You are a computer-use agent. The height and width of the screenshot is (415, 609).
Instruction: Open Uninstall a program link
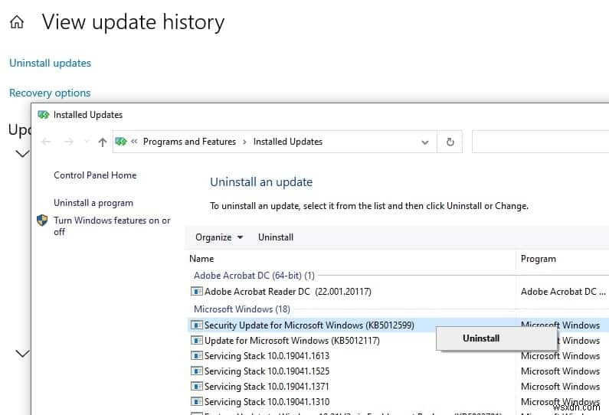(93, 203)
